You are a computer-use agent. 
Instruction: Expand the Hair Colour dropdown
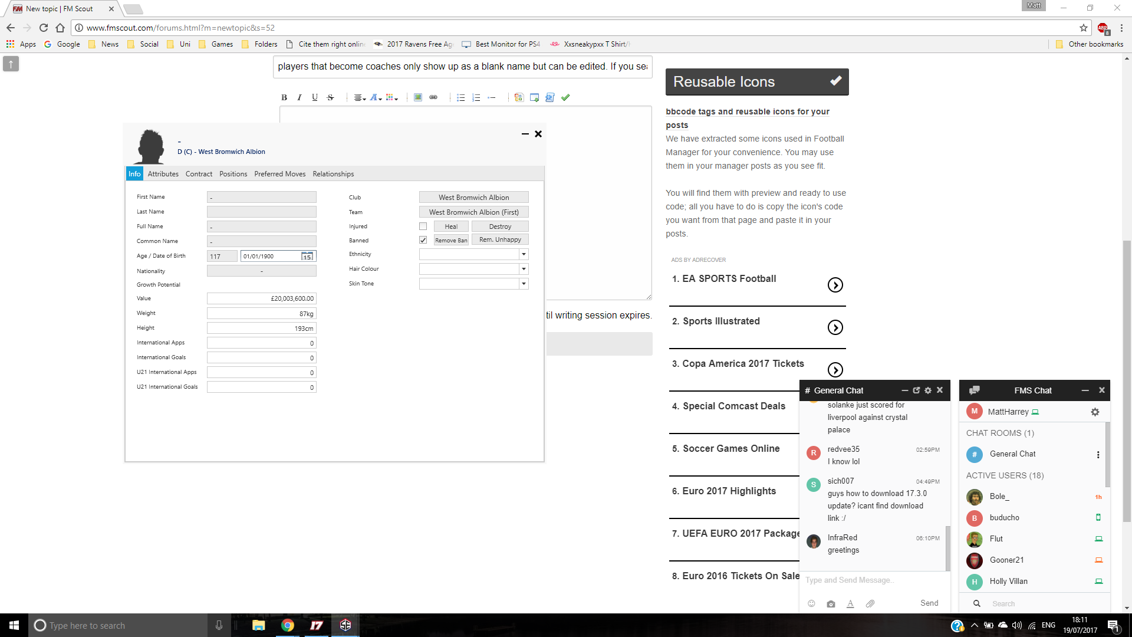pyautogui.click(x=524, y=269)
